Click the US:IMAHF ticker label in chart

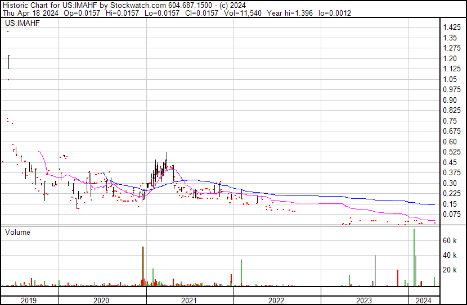pyautogui.click(x=23, y=23)
